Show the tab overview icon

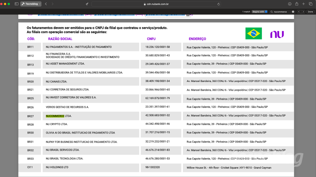(311, 4)
